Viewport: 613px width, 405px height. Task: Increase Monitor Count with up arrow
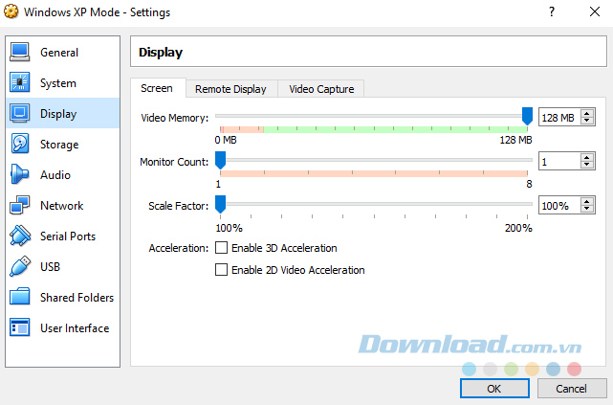587,157
